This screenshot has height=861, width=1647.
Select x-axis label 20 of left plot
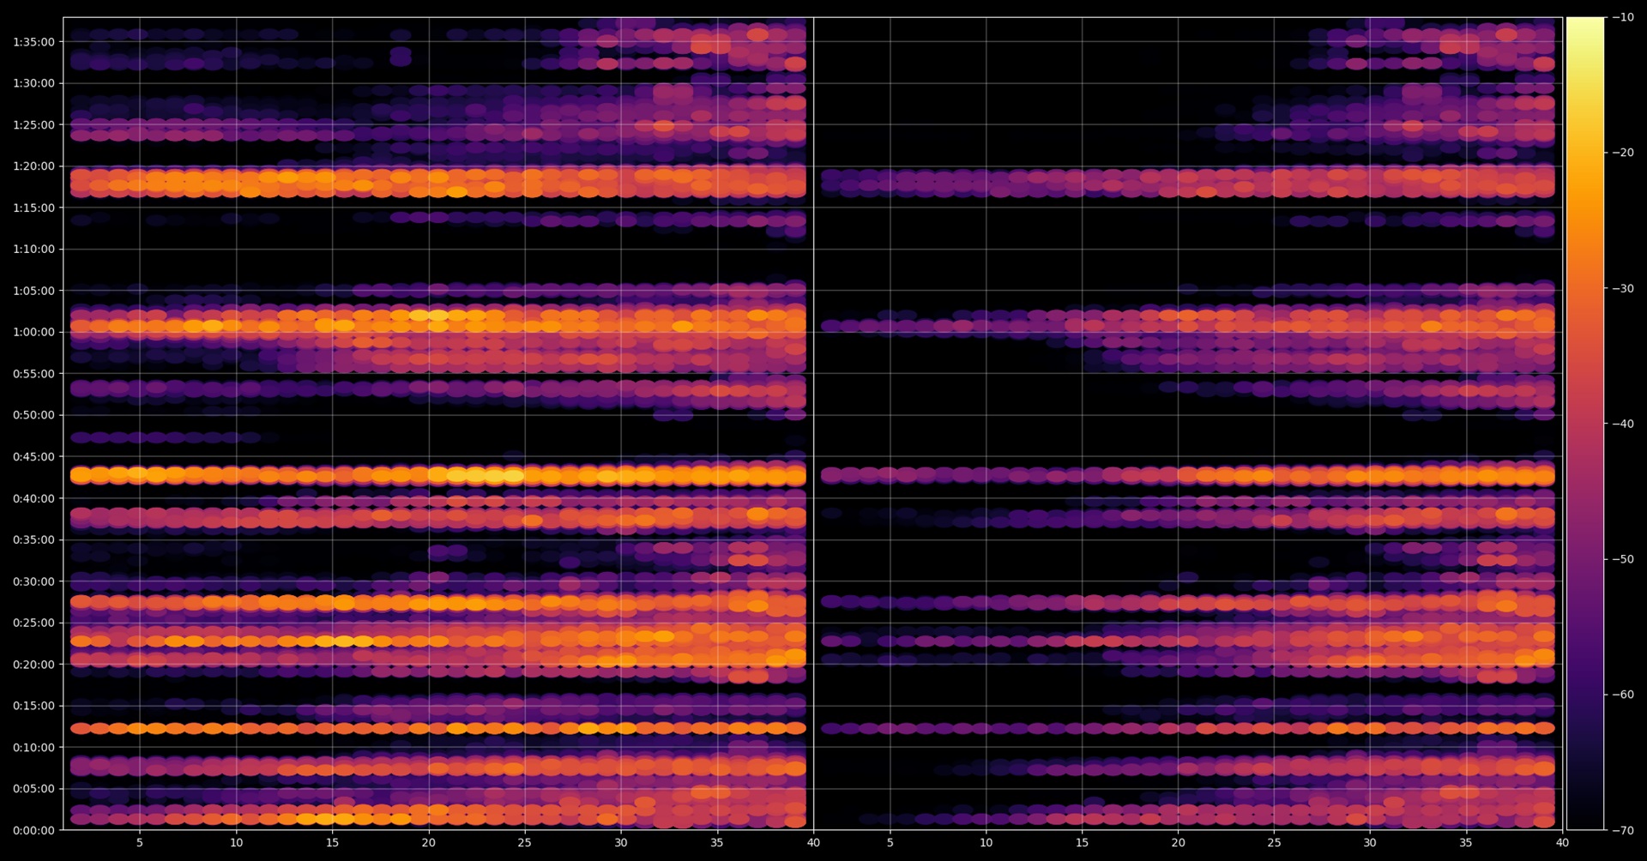pos(428,843)
